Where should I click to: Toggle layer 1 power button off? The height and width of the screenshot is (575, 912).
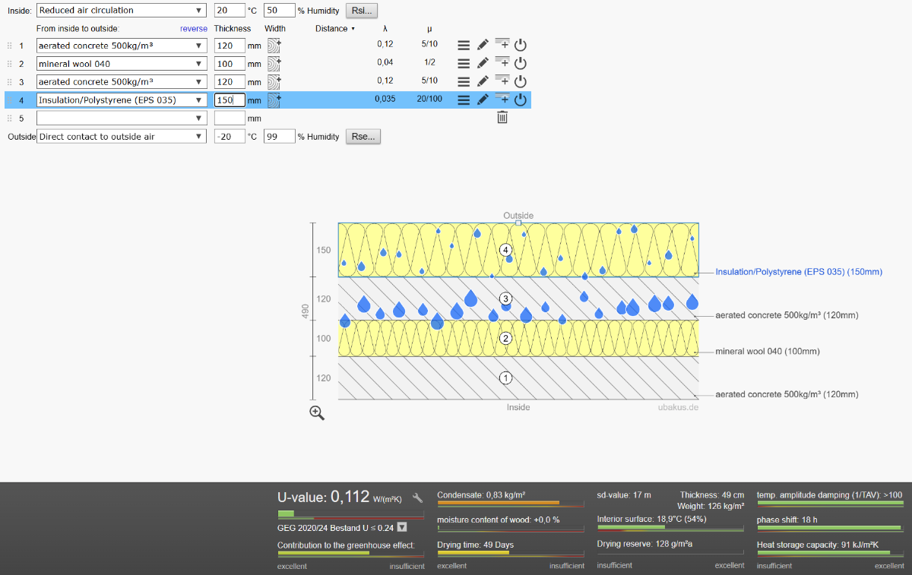[521, 45]
